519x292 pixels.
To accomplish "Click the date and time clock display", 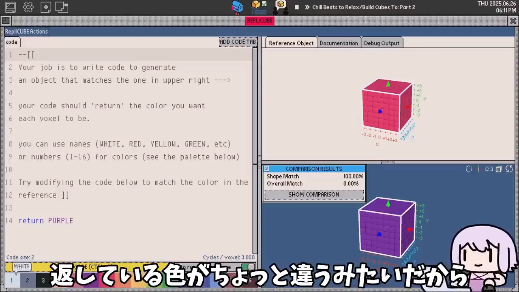I will coord(496,7).
